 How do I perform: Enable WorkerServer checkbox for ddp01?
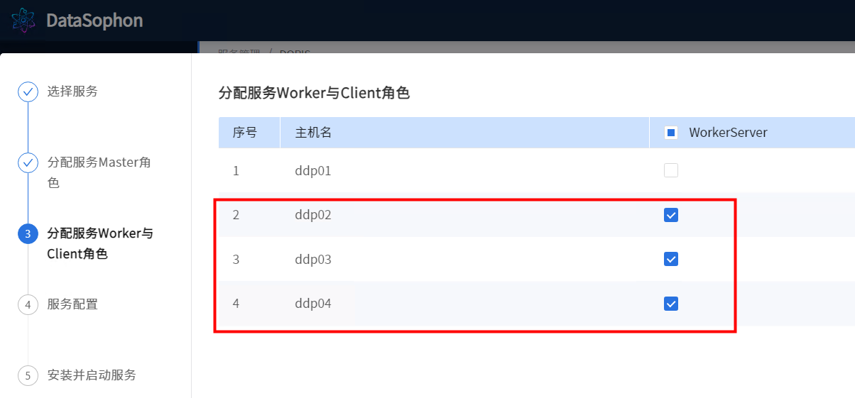pos(671,170)
